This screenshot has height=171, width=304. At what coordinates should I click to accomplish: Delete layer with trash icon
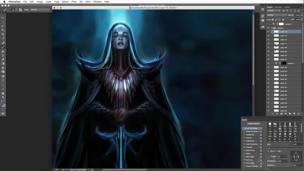tap(298, 114)
